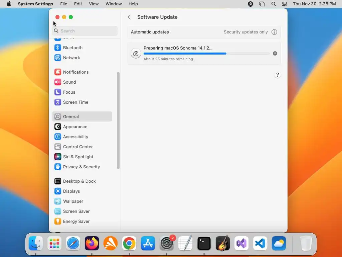342x257 pixels.
Task: Open Screen Time settings
Action: pyautogui.click(x=82, y=102)
